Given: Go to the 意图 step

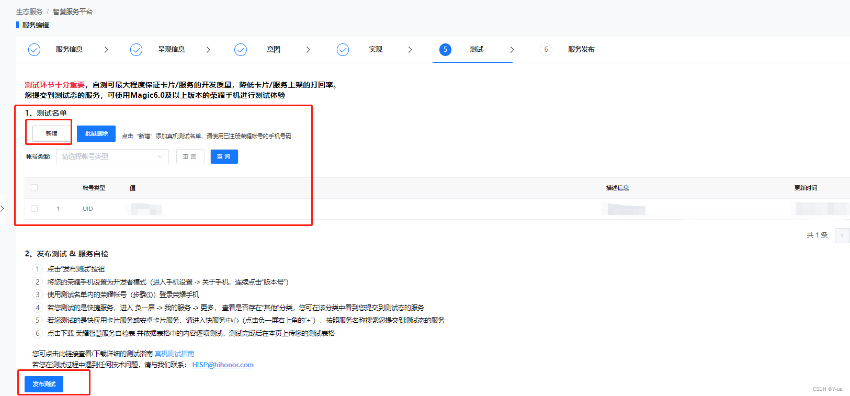Looking at the screenshot, I should 274,50.
